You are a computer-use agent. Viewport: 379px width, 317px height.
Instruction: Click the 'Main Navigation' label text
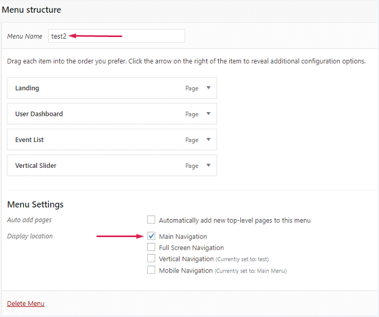(x=183, y=237)
